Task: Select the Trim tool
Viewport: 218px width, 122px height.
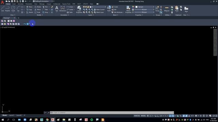Action: coord(45,7)
